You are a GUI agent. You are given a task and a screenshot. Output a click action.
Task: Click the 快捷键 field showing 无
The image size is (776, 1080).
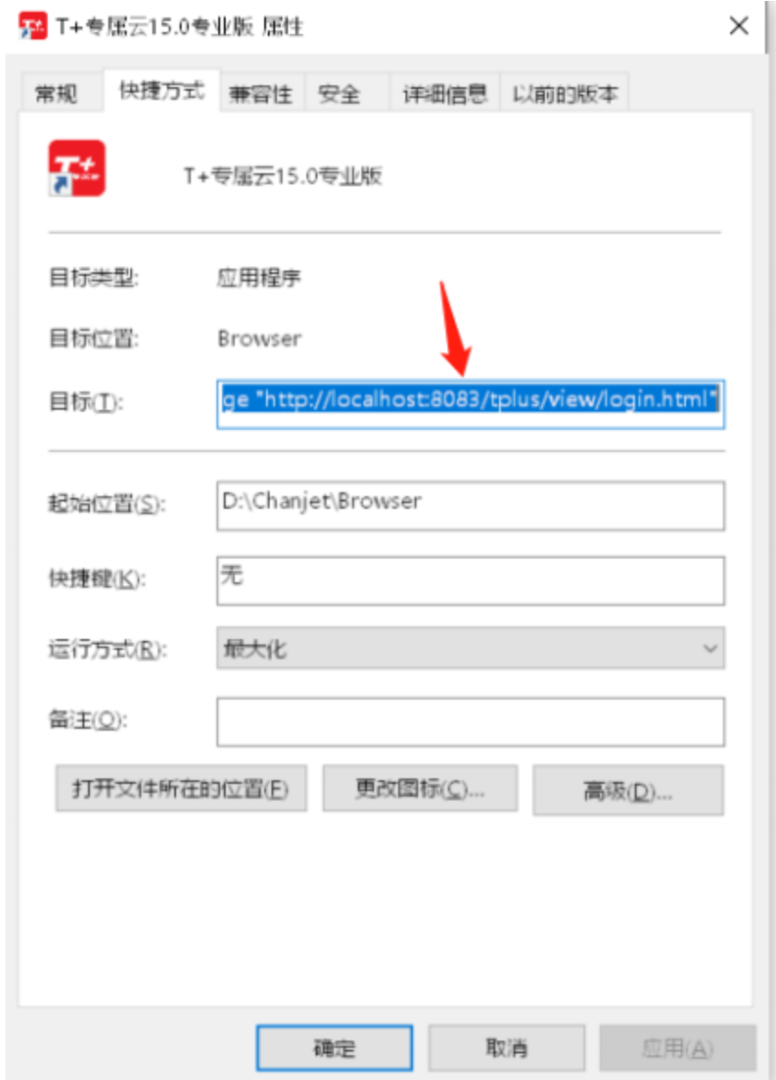(471, 580)
